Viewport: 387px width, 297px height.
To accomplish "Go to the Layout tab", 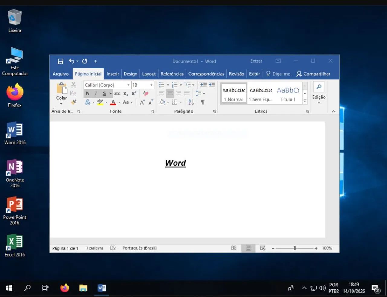I will point(149,74).
